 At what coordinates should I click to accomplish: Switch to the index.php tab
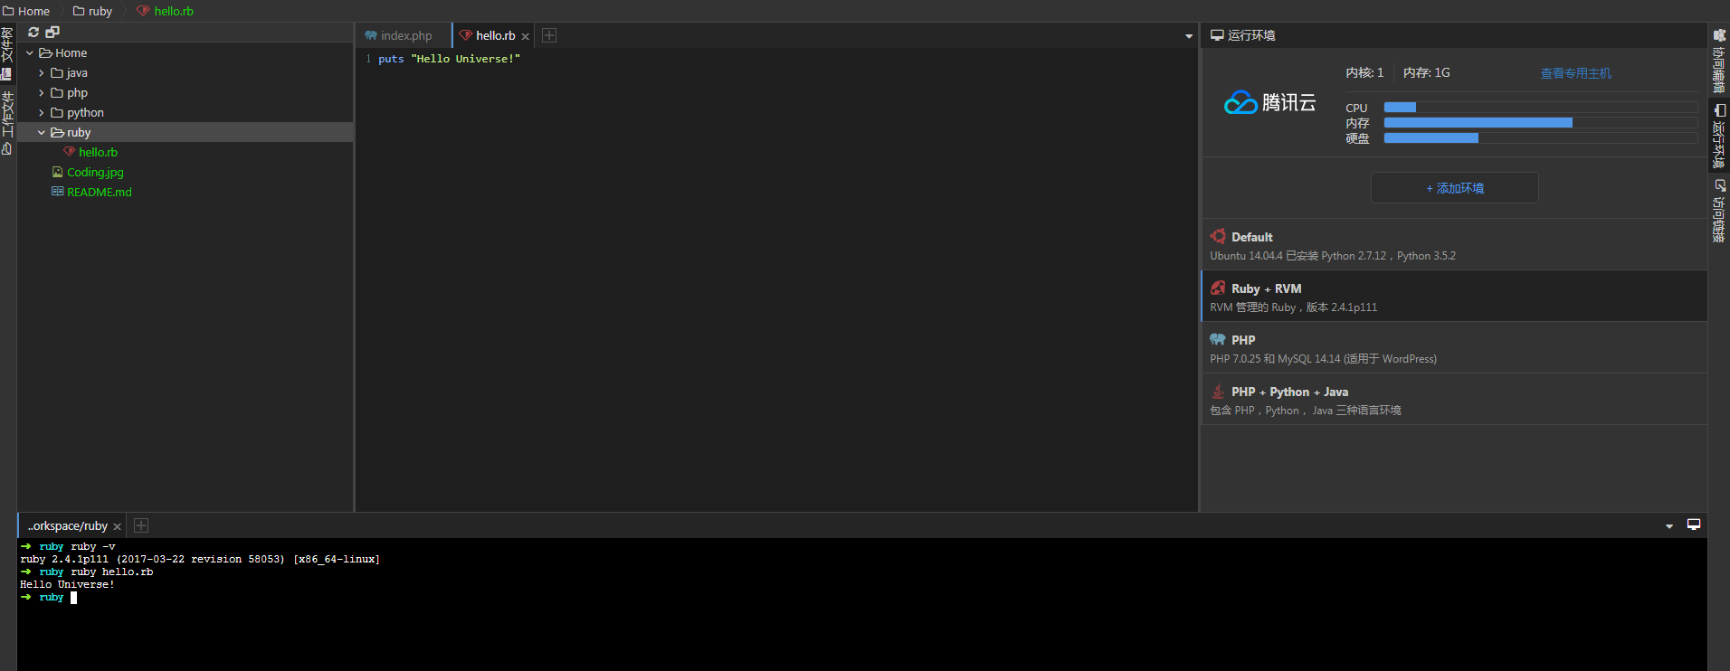click(x=398, y=35)
